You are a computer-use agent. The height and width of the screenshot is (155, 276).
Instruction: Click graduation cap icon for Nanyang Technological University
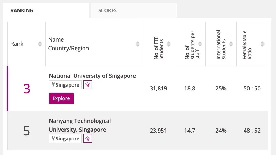[x=87, y=139]
